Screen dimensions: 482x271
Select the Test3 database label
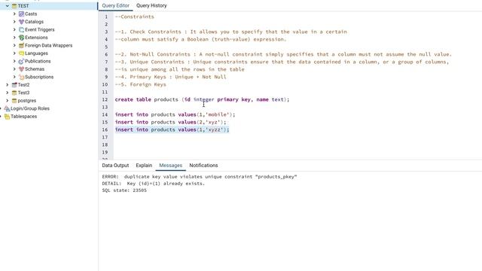(23, 93)
